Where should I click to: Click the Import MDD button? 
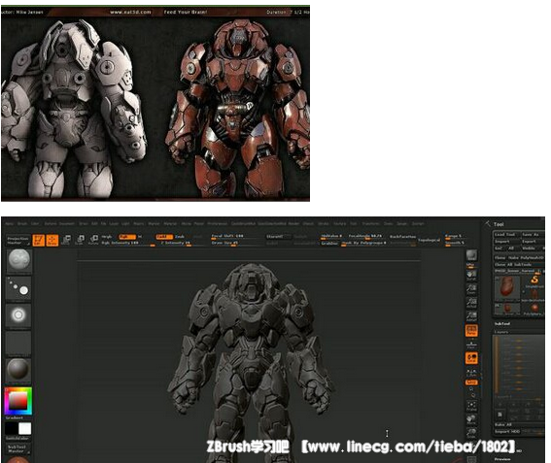(x=506, y=431)
